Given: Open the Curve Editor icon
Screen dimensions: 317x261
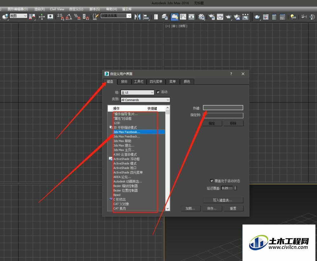Looking at the screenshot, I should coord(183,16).
